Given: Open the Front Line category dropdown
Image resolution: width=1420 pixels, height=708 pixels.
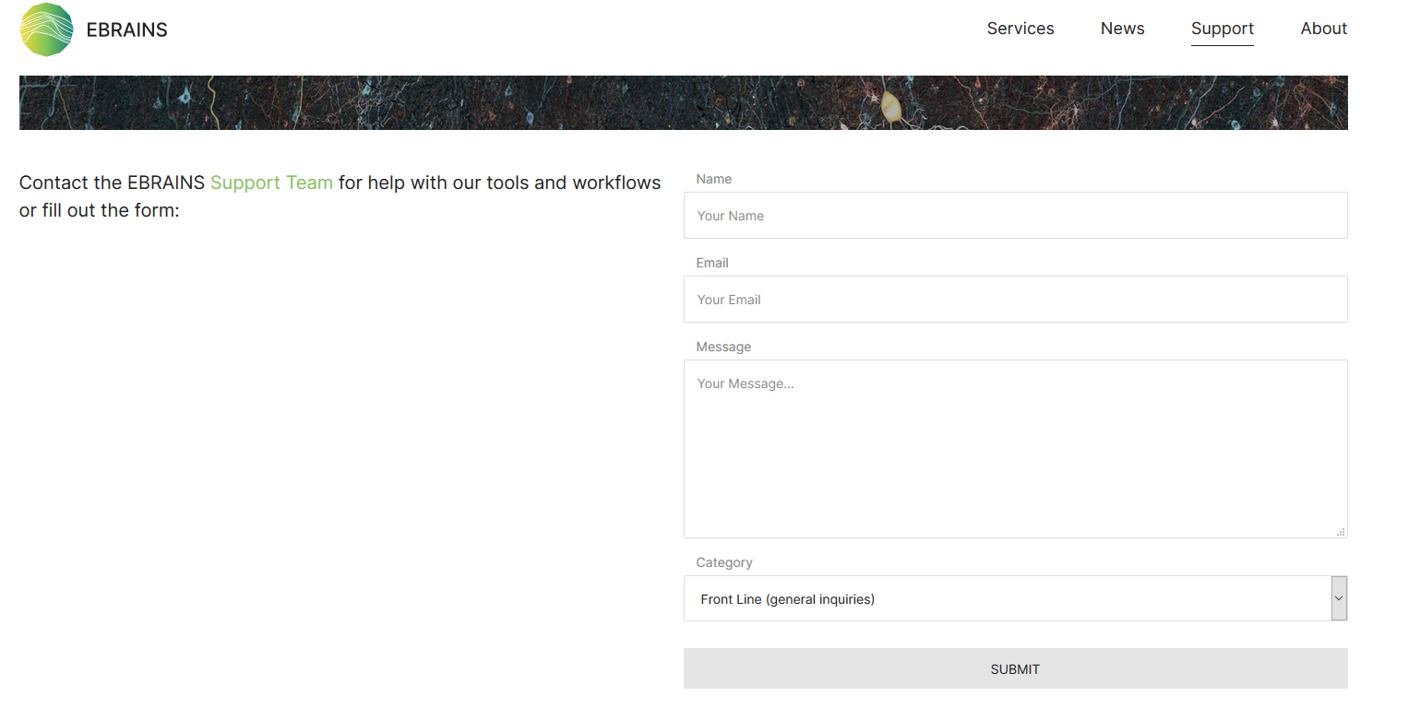Looking at the screenshot, I should coord(1006,599).
